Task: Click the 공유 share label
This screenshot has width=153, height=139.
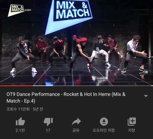Action: point(76,130)
